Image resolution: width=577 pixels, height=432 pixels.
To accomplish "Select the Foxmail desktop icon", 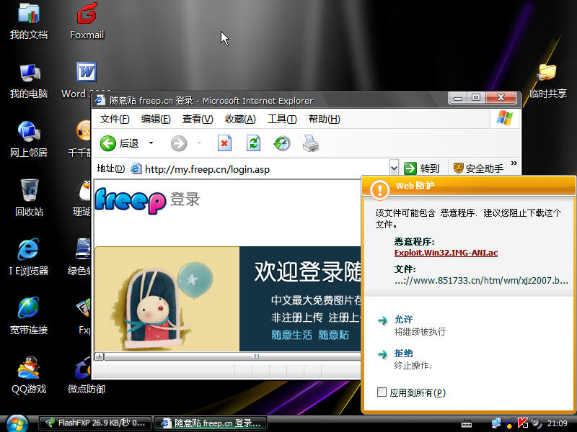I will coord(87,22).
